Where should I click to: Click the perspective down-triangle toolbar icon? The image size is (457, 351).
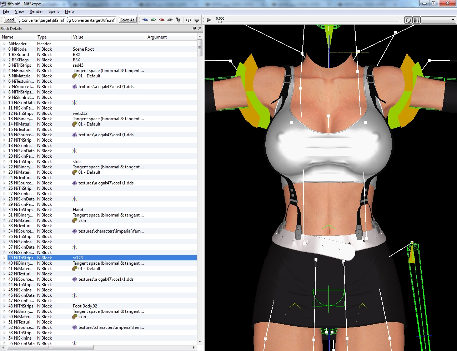(x=197, y=20)
